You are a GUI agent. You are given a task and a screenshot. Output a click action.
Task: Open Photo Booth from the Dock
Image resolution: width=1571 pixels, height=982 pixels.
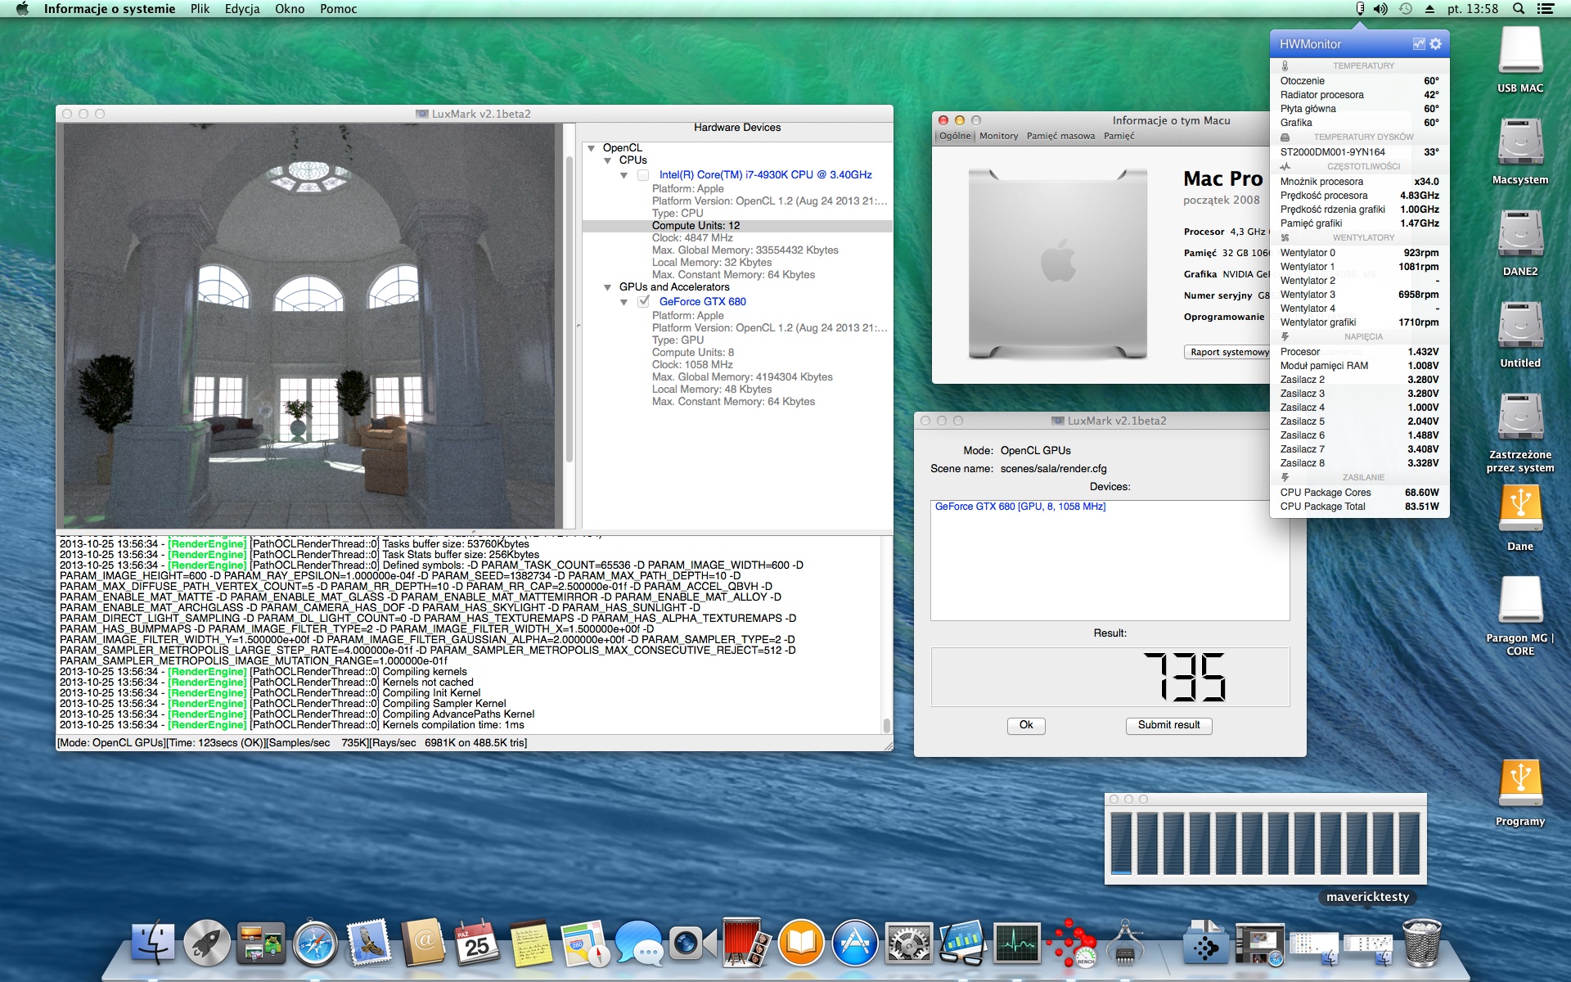tap(746, 943)
